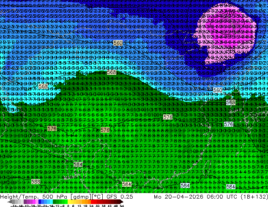Click the yellow swatch in the legend
The width and height of the screenshot is (268, 207).
pyautogui.click(x=69, y=202)
